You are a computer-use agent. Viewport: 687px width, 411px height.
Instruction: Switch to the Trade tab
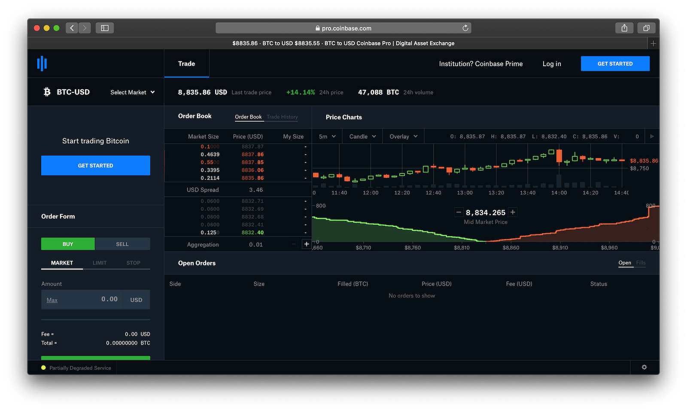[186, 64]
